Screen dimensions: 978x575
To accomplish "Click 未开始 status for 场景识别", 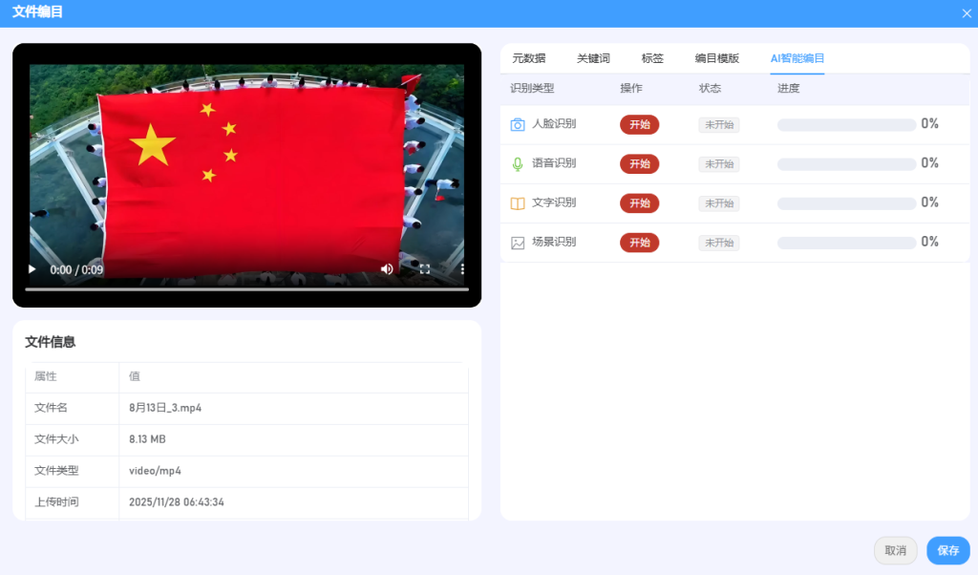I will (x=719, y=243).
